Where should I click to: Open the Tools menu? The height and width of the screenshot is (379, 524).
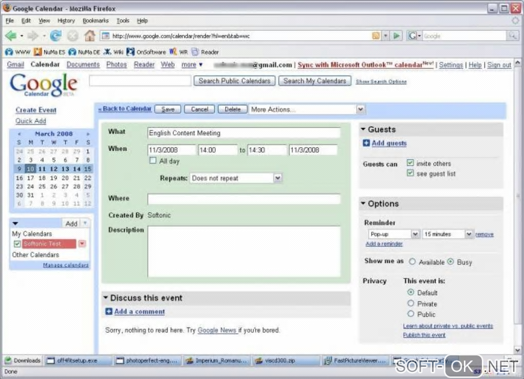tap(123, 21)
